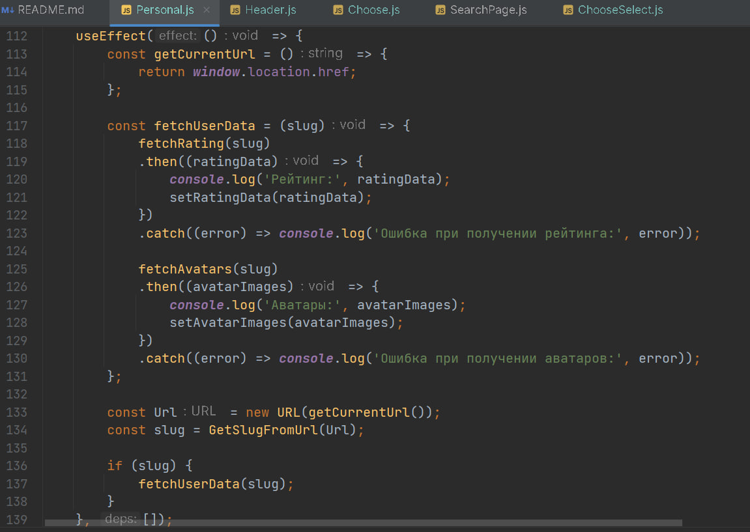
Task: Click line number 112 in the gutter
Action: tap(17, 36)
